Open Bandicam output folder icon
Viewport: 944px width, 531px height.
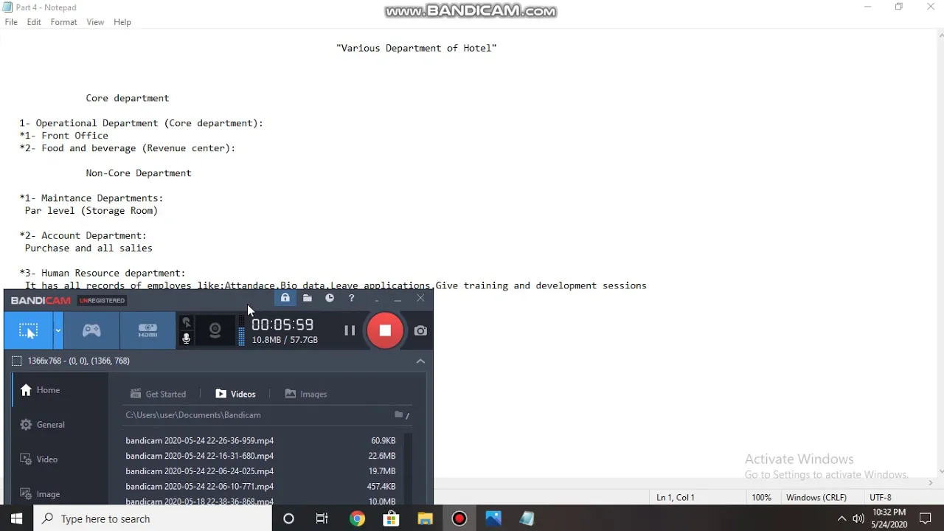click(x=307, y=298)
